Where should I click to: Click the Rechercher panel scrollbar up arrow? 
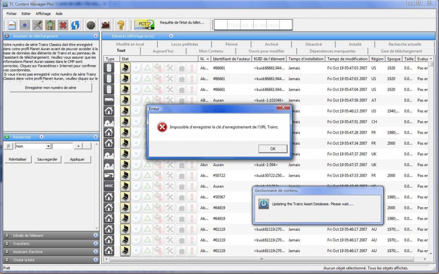pos(97,144)
